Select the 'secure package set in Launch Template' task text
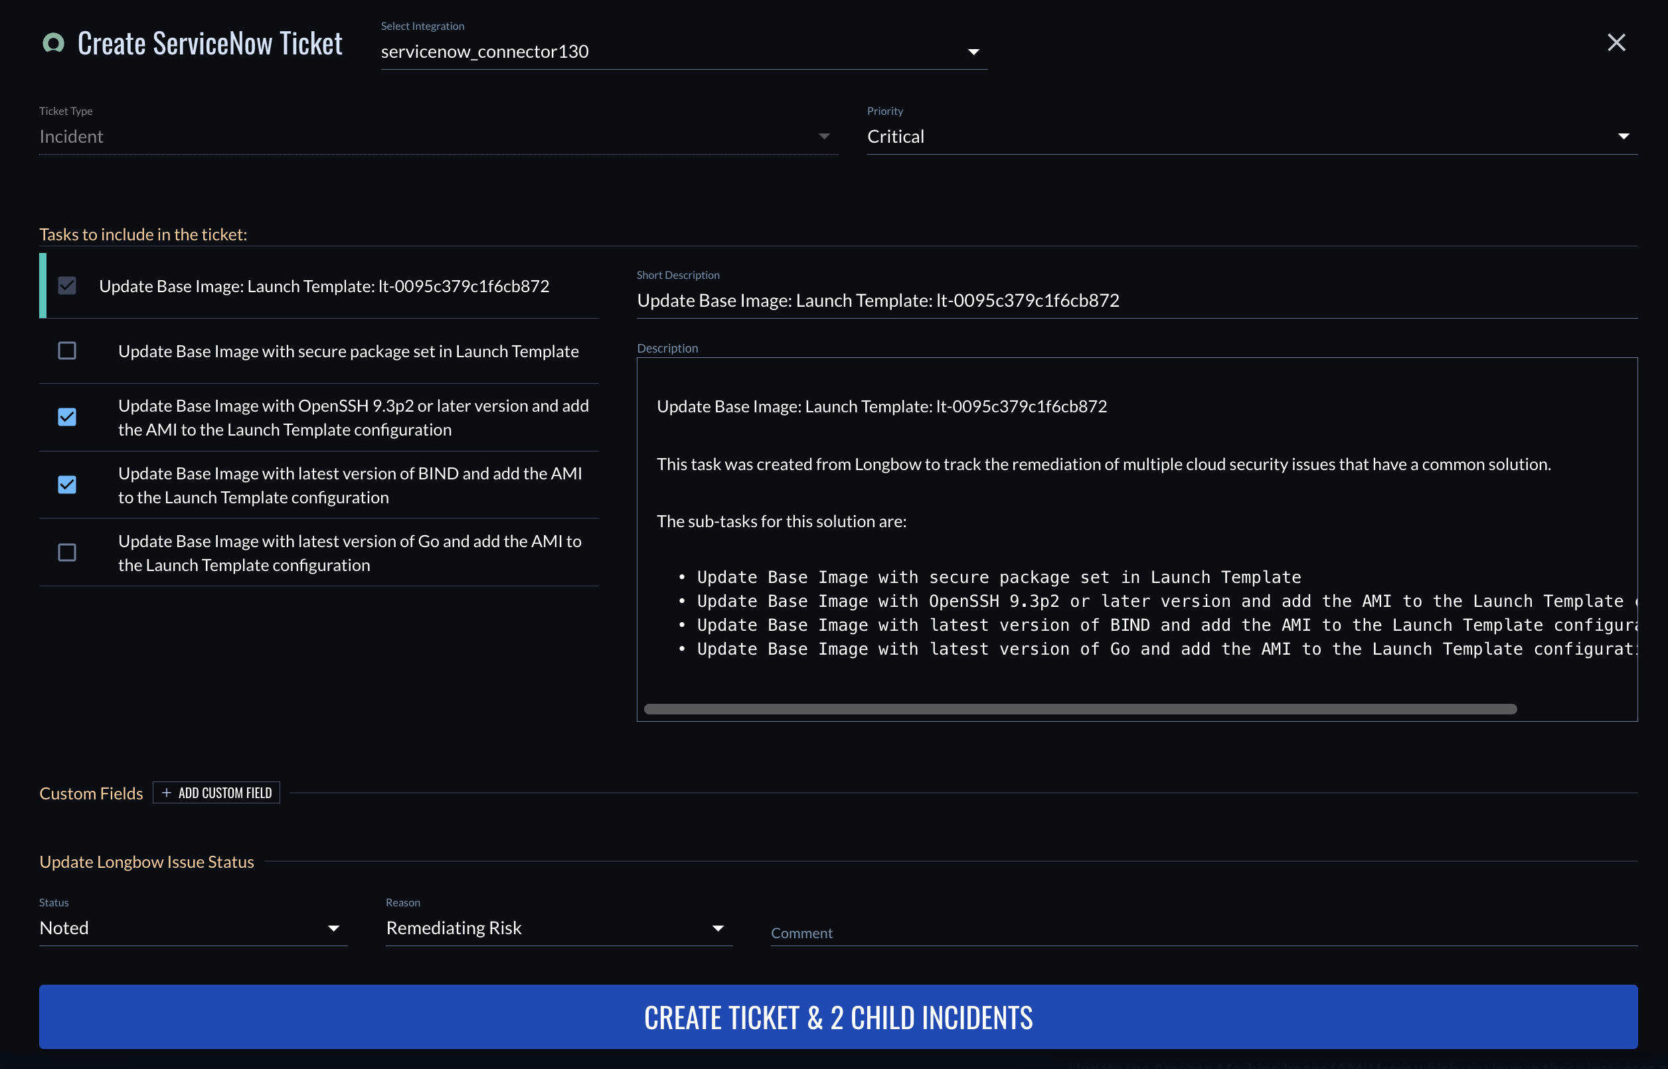The image size is (1668, 1069). [349, 351]
